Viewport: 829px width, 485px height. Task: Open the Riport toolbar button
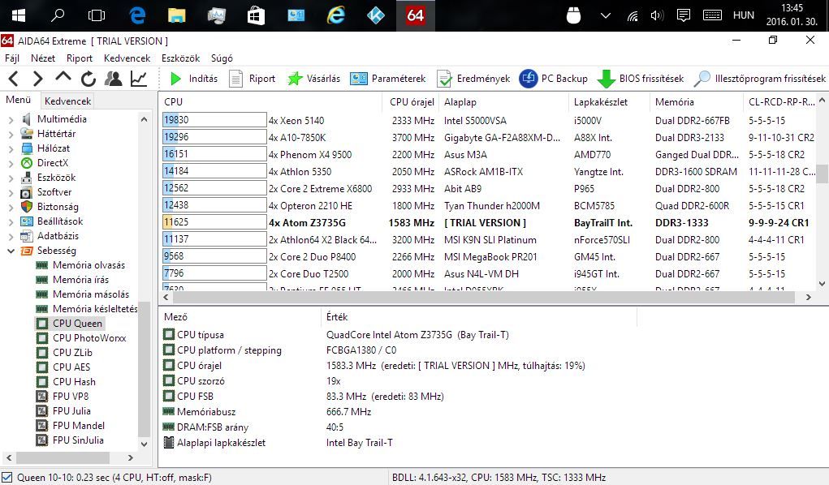pyautogui.click(x=253, y=79)
